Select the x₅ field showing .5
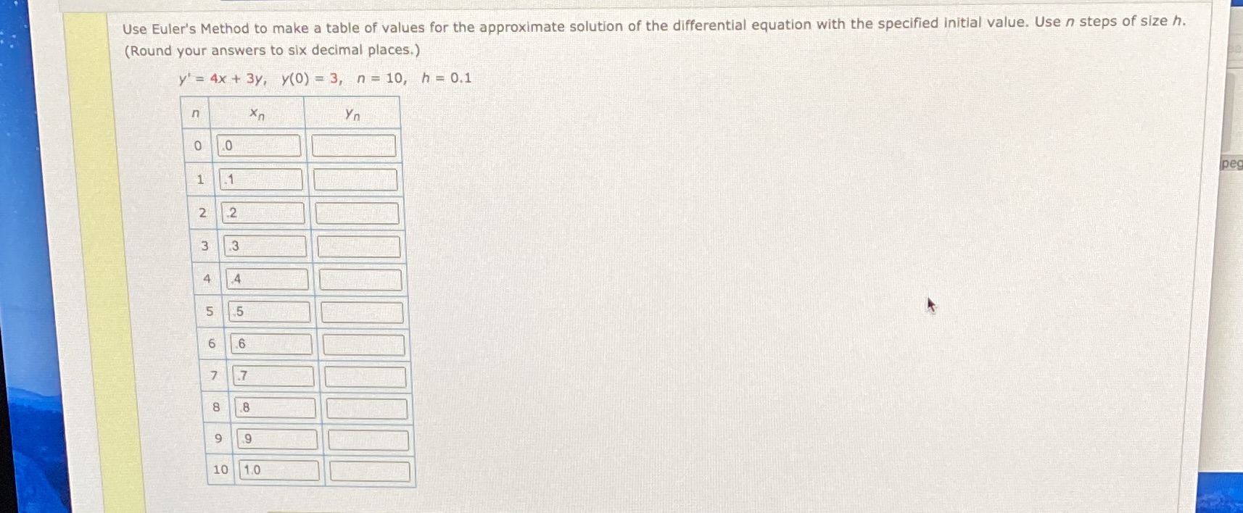Viewport: 1243px width, 513px height. click(x=270, y=312)
